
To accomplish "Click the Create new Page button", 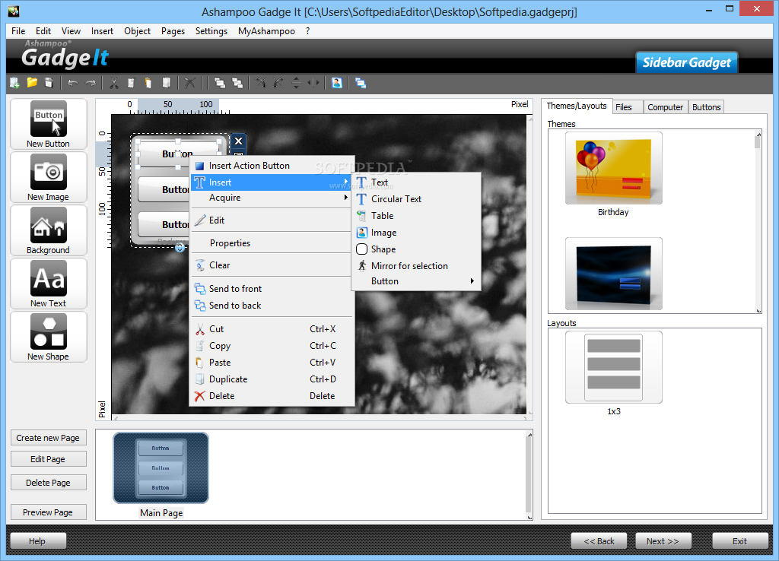I will tap(48, 438).
